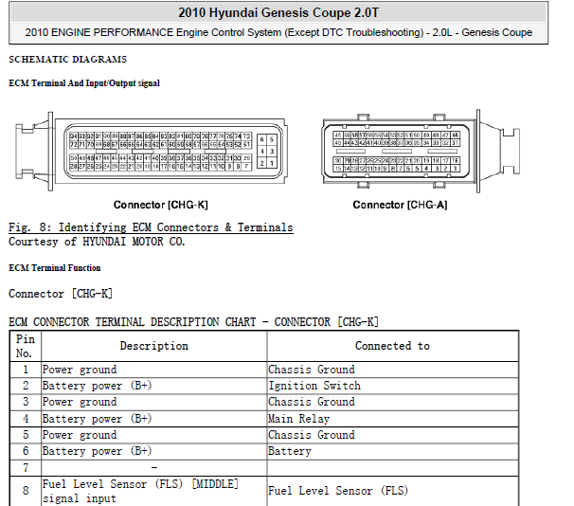Click Connector [CHG-K] section label above chart
Viewport: 574px width, 506px height.
(x=61, y=294)
